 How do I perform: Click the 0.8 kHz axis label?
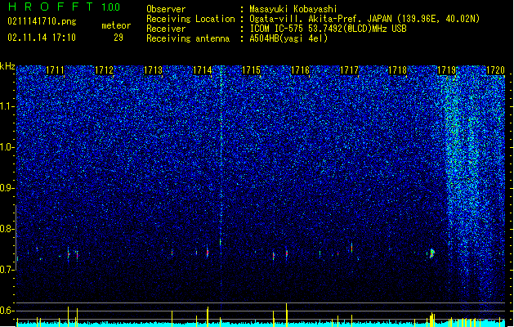point(7,229)
